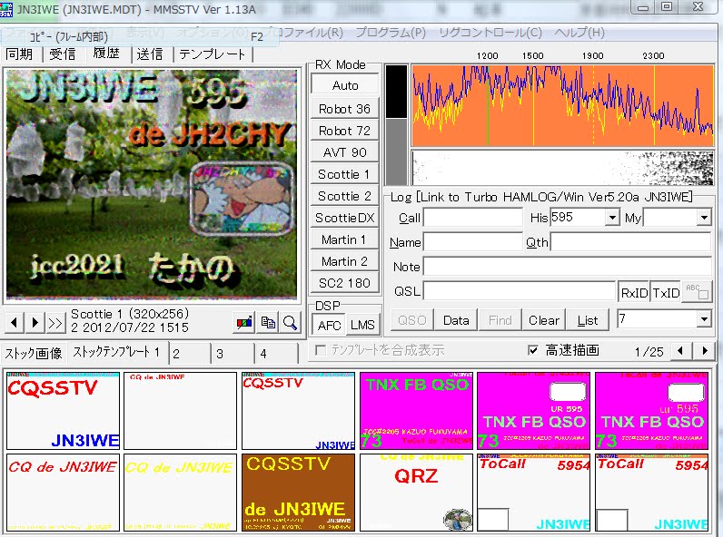Select ScottieDX RX mode
723x537 pixels.
click(345, 218)
